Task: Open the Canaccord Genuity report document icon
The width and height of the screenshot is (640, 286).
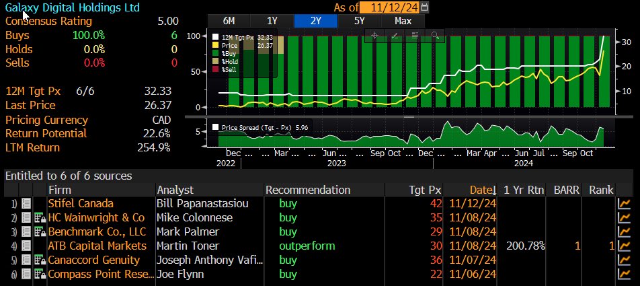Action: (x=26, y=260)
